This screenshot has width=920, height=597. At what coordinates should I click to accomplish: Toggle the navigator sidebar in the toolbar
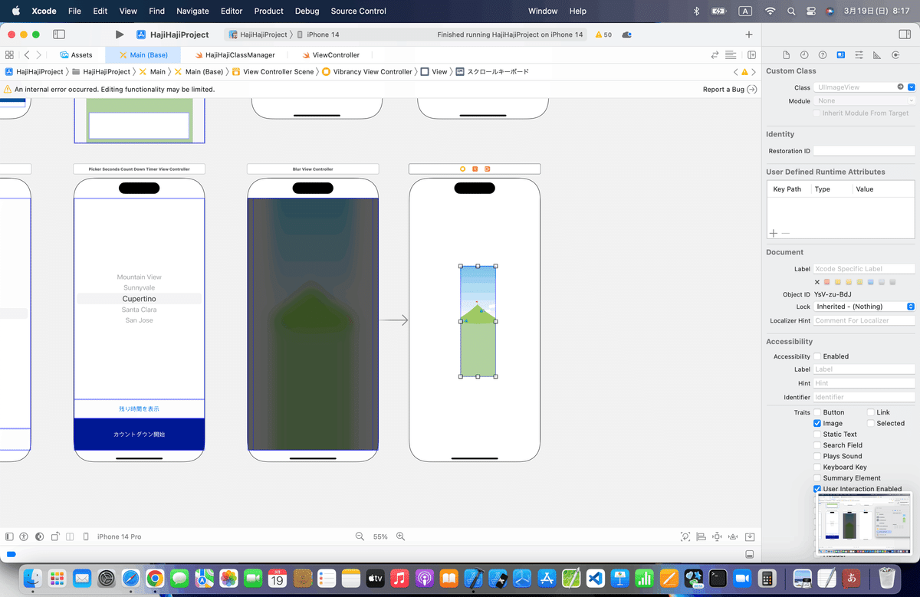pos(59,34)
